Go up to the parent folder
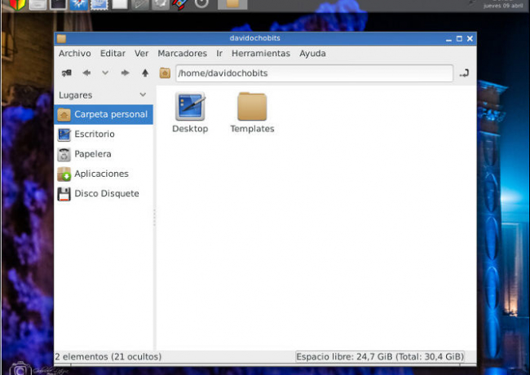This screenshot has height=375, width=530. pyautogui.click(x=145, y=73)
